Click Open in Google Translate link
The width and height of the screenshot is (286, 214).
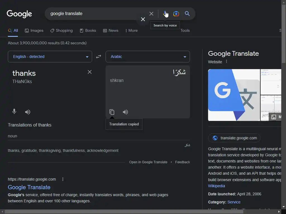click(x=148, y=162)
